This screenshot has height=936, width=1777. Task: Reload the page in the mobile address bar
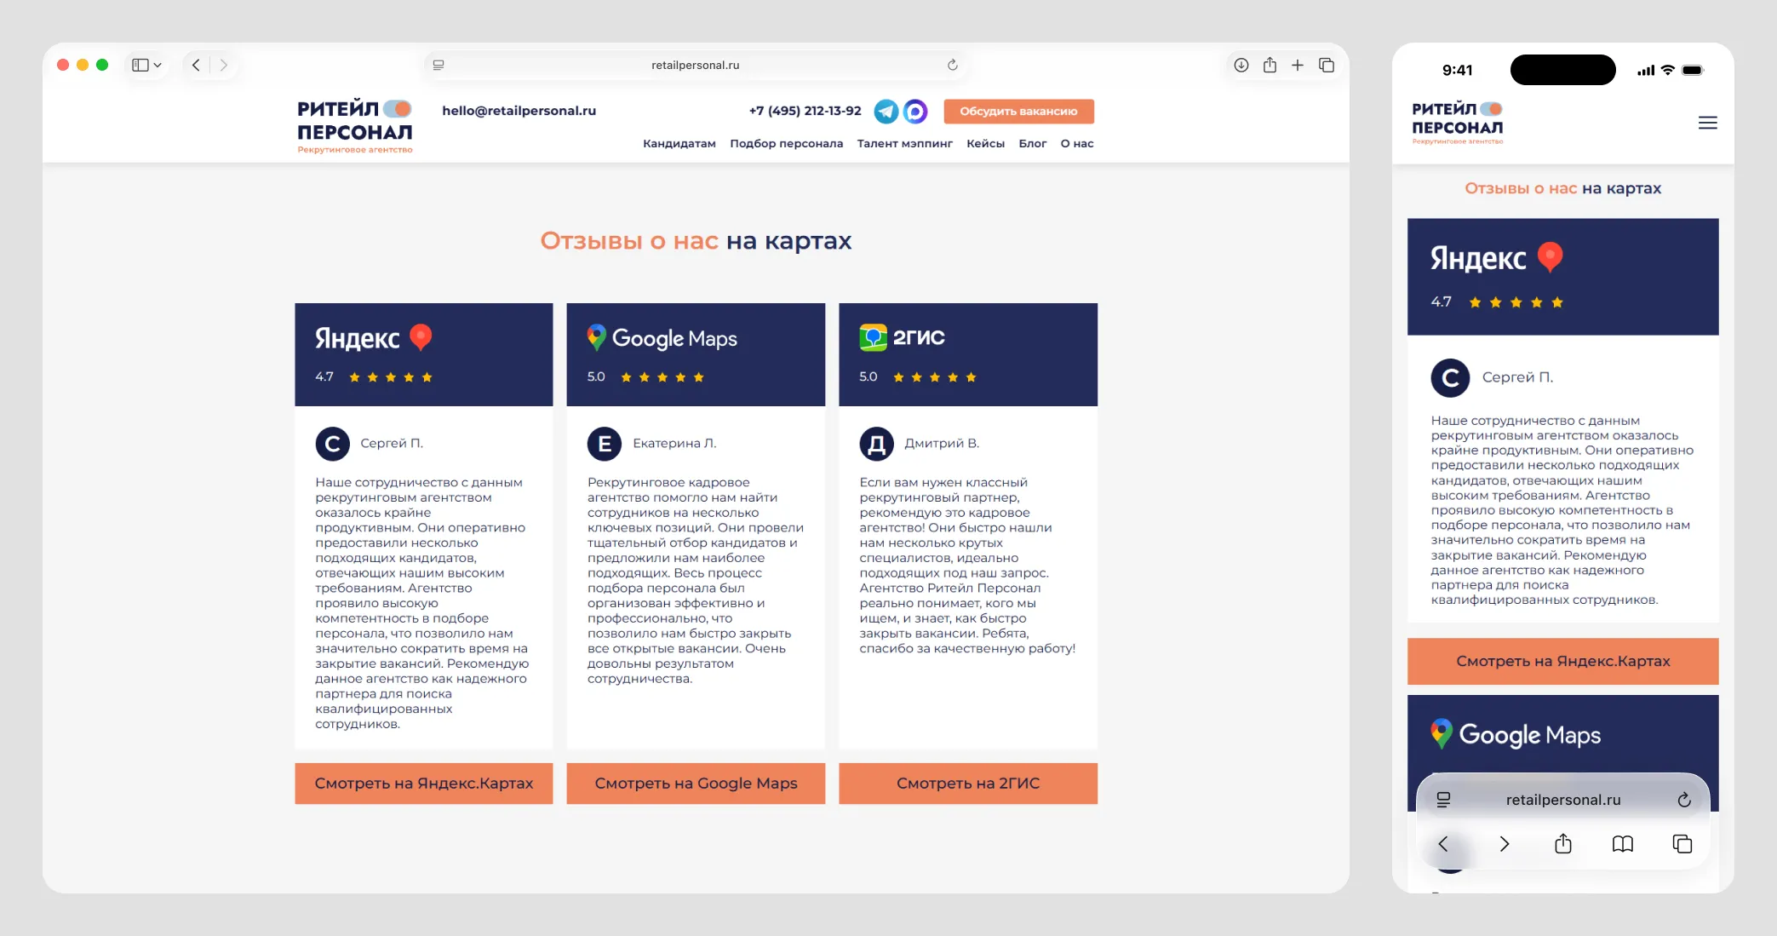pyautogui.click(x=1684, y=800)
